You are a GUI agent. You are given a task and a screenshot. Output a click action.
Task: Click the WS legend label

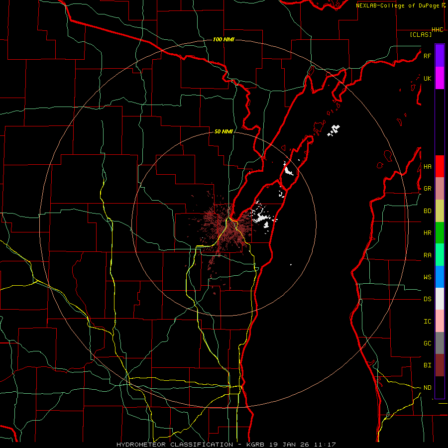[x=427, y=277]
